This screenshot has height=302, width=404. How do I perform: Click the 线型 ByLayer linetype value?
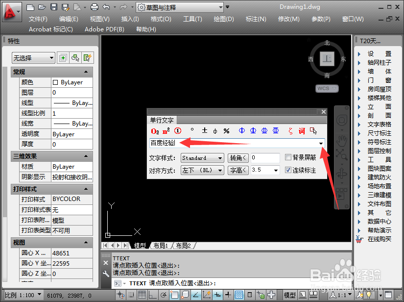(x=72, y=103)
